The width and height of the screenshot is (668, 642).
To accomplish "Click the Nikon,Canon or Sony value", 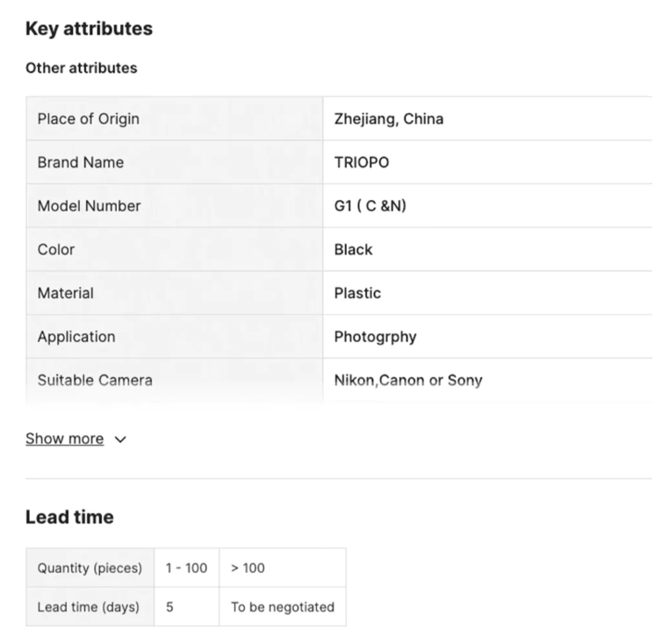I will [408, 381].
